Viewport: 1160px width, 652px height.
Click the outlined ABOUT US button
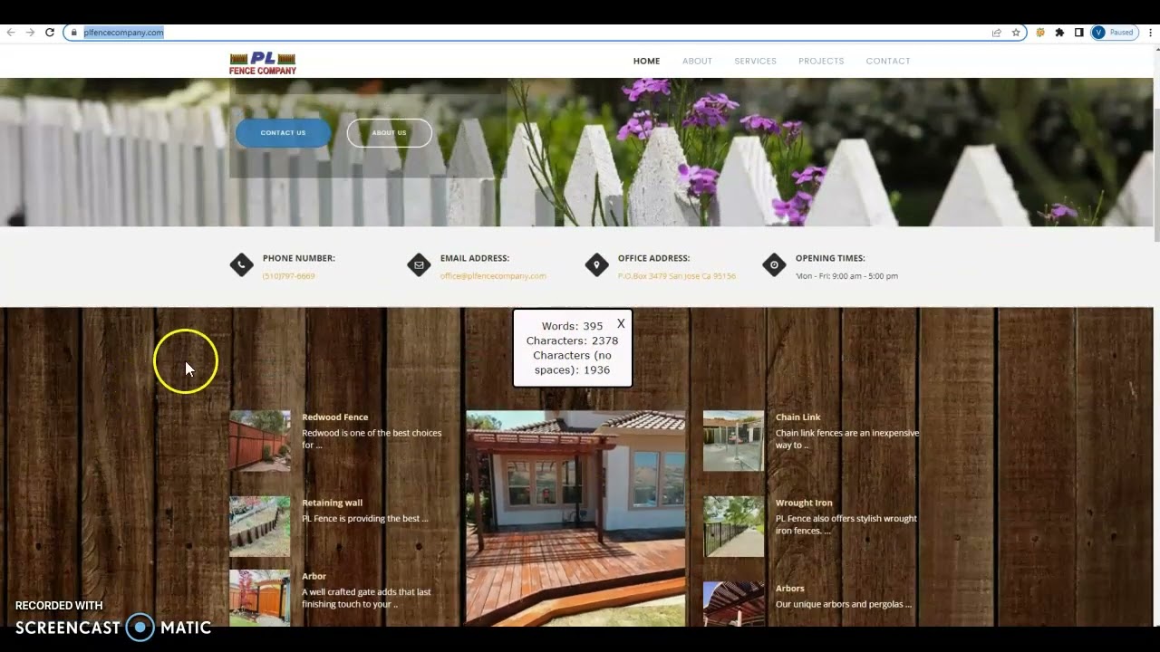(x=389, y=133)
